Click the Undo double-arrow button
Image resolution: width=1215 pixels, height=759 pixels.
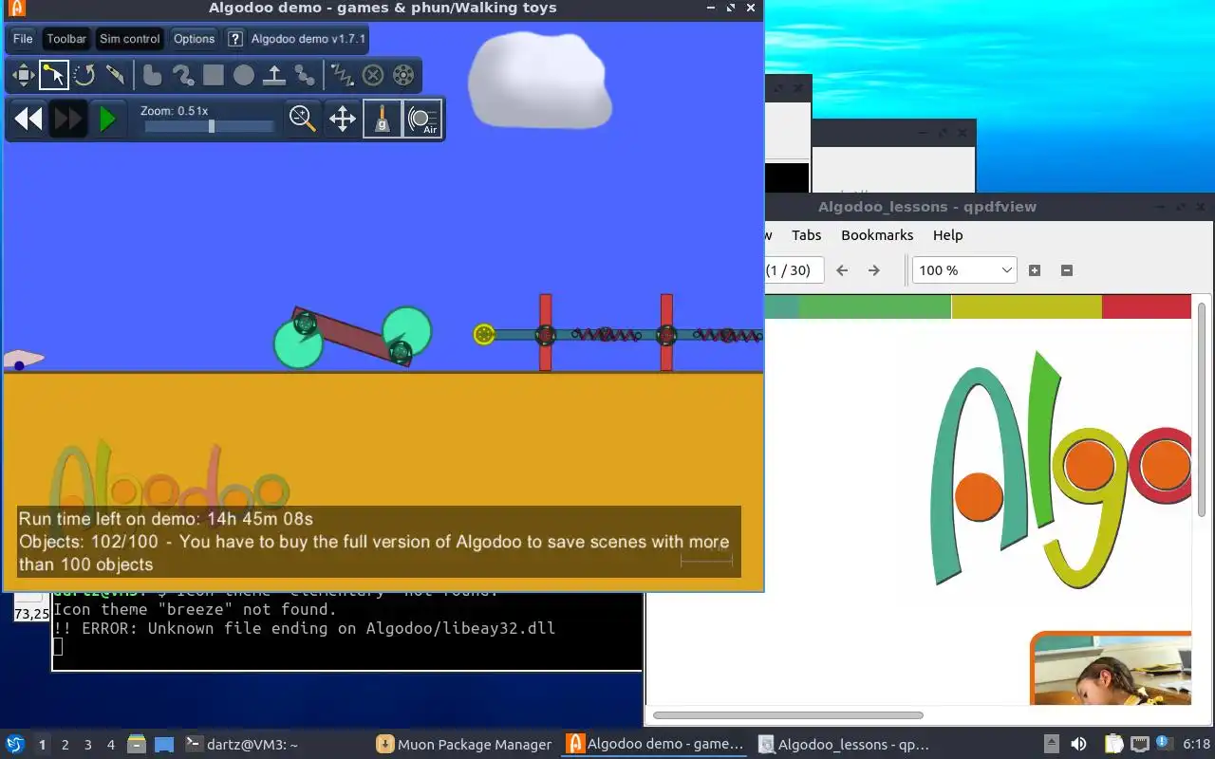coord(28,119)
